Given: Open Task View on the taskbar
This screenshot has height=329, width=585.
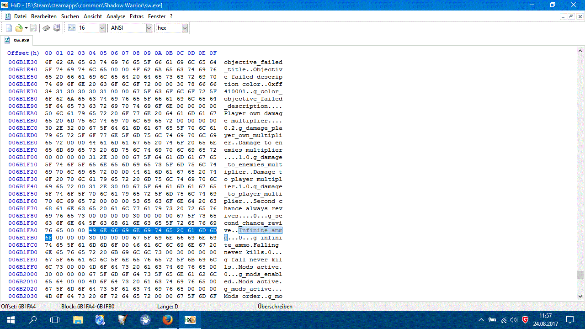Looking at the screenshot, I should 55,320.
